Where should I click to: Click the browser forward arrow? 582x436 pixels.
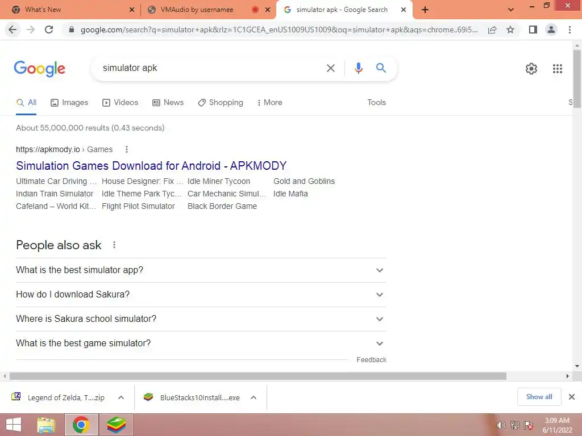point(31,30)
